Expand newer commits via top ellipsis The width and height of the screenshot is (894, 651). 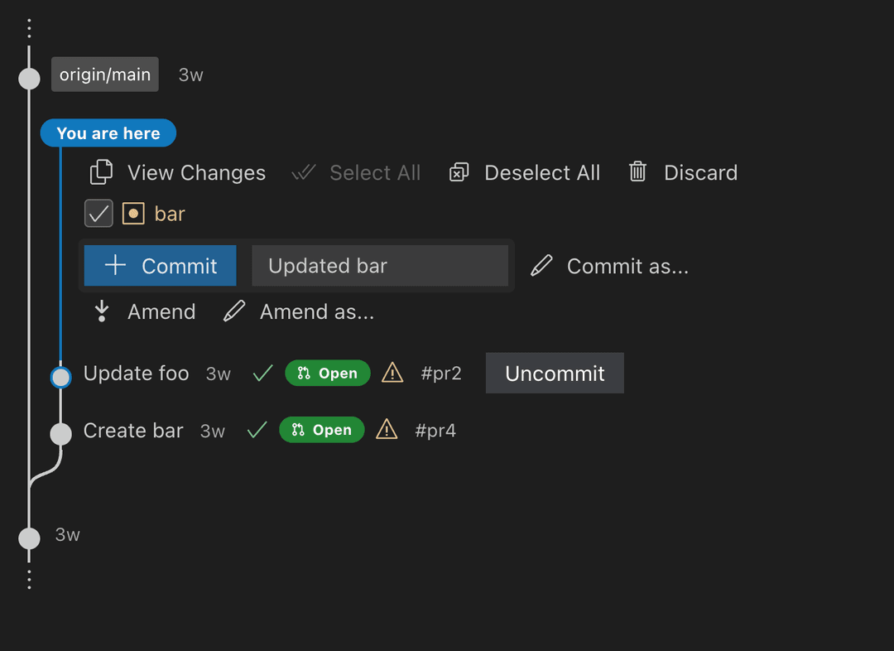[x=29, y=28]
